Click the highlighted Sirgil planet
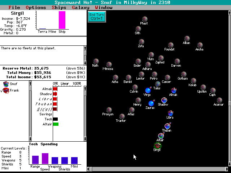The height and width of the screenshot is (173, 231). [x=158, y=145]
